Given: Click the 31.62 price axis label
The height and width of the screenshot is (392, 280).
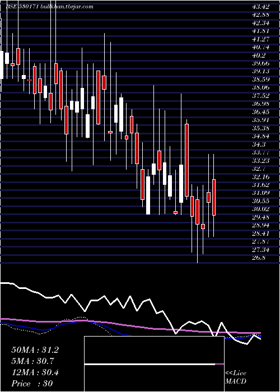Looking at the screenshot, I should [x=261, y=185].
